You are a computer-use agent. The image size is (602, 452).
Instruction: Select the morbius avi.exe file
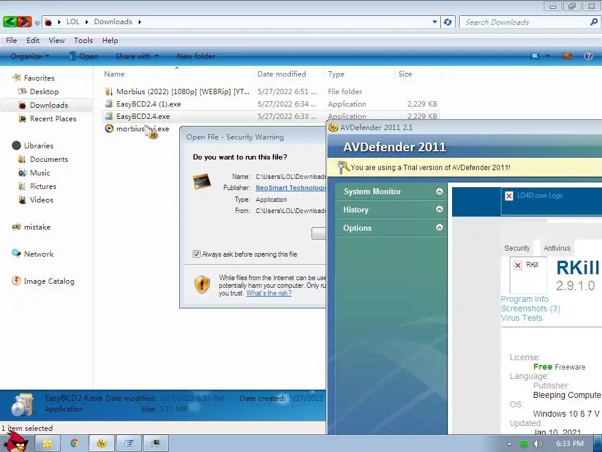click(x=142, y=129)
